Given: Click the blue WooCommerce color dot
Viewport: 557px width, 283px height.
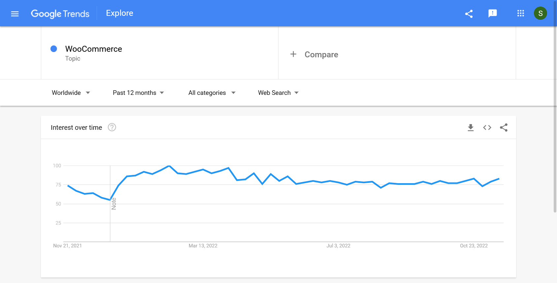Looking at the screenshot, I should pyautogui.click(x=54, y=49).
